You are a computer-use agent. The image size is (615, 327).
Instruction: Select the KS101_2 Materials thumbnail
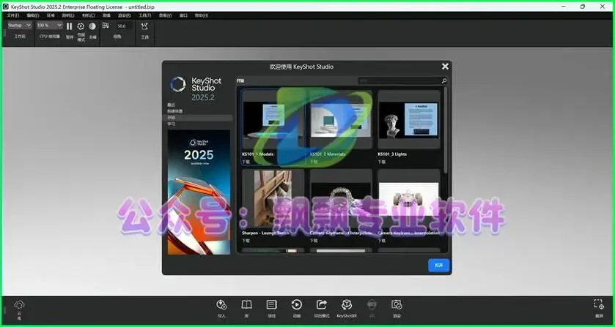[341, 119]
